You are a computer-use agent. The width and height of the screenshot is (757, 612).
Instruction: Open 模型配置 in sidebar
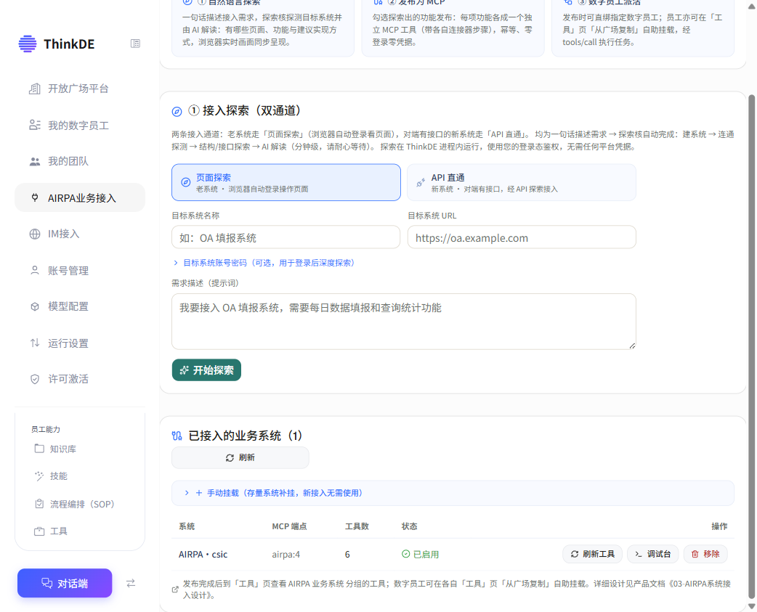(80, 306)
